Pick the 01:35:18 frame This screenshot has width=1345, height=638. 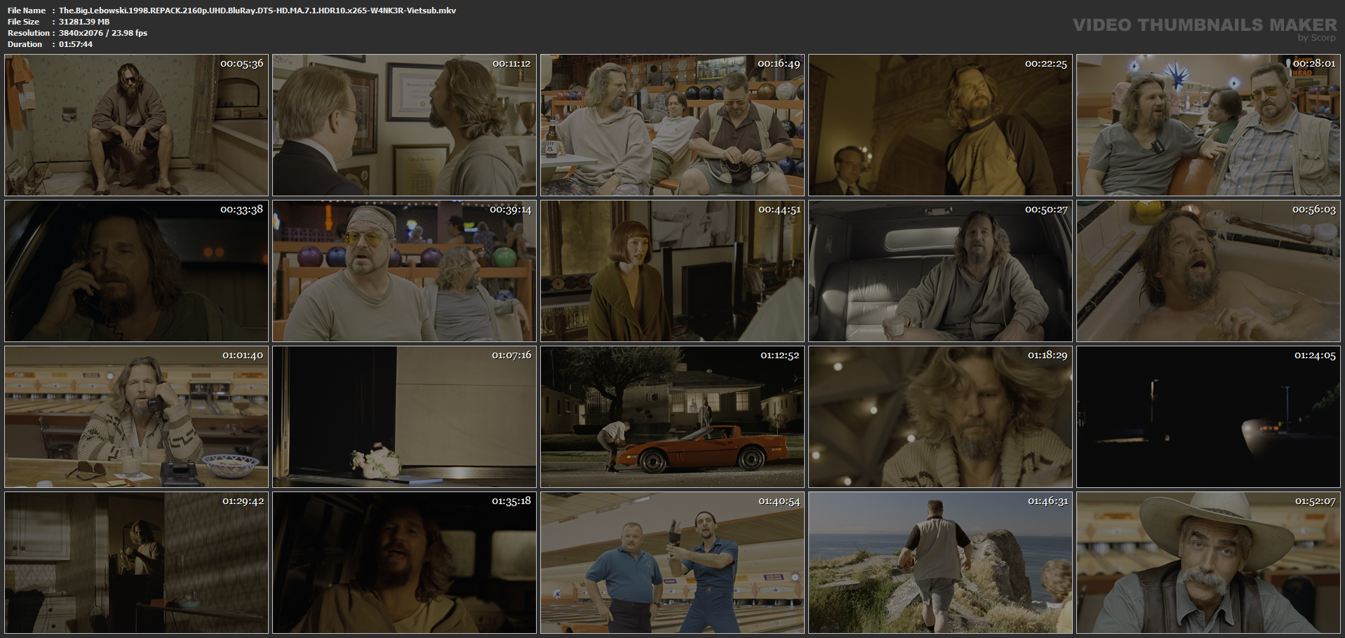coord(404,563)
